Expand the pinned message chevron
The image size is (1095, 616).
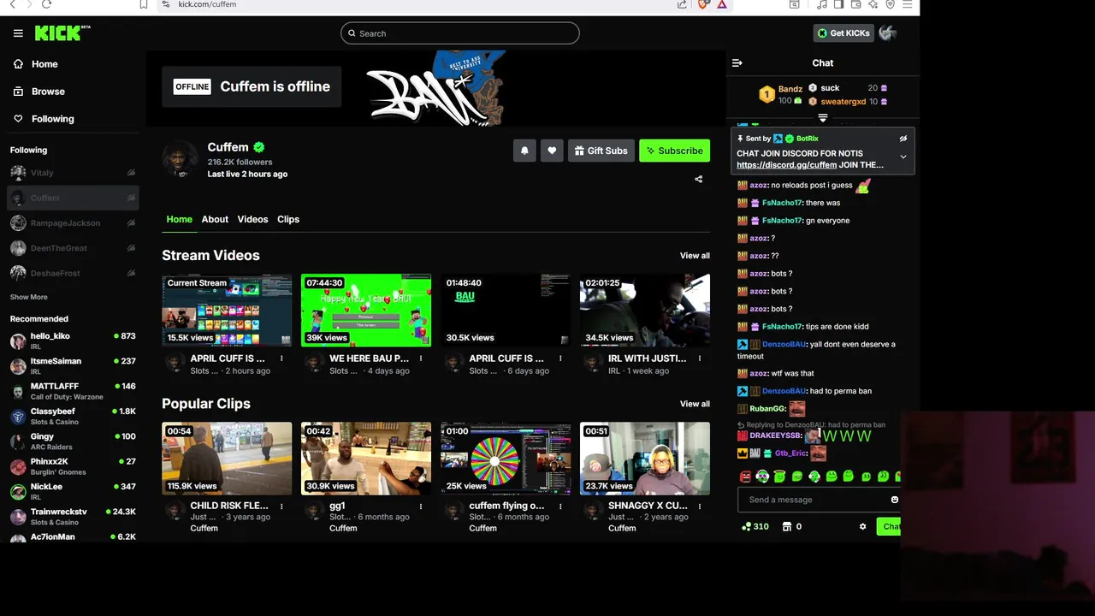[903, 157]
